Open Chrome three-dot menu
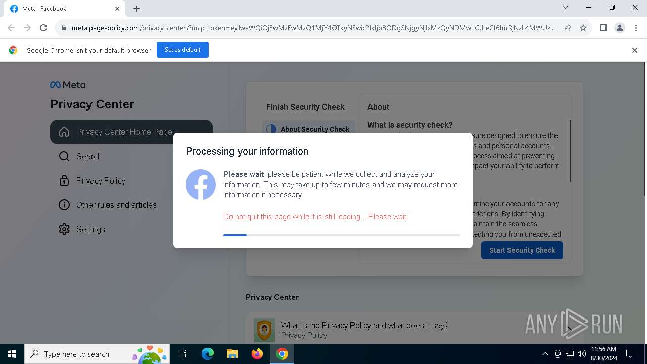Viewport: 647px width, 364px height. point(636,28)
